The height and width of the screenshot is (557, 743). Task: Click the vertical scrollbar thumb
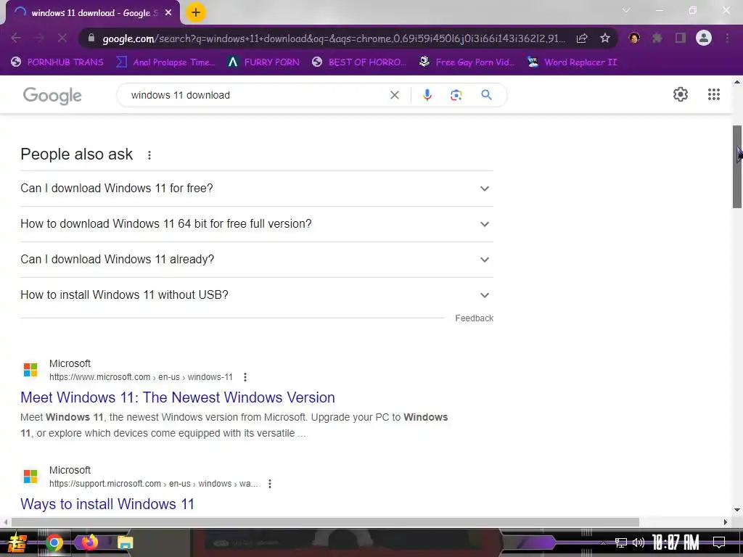coord(737,167)
